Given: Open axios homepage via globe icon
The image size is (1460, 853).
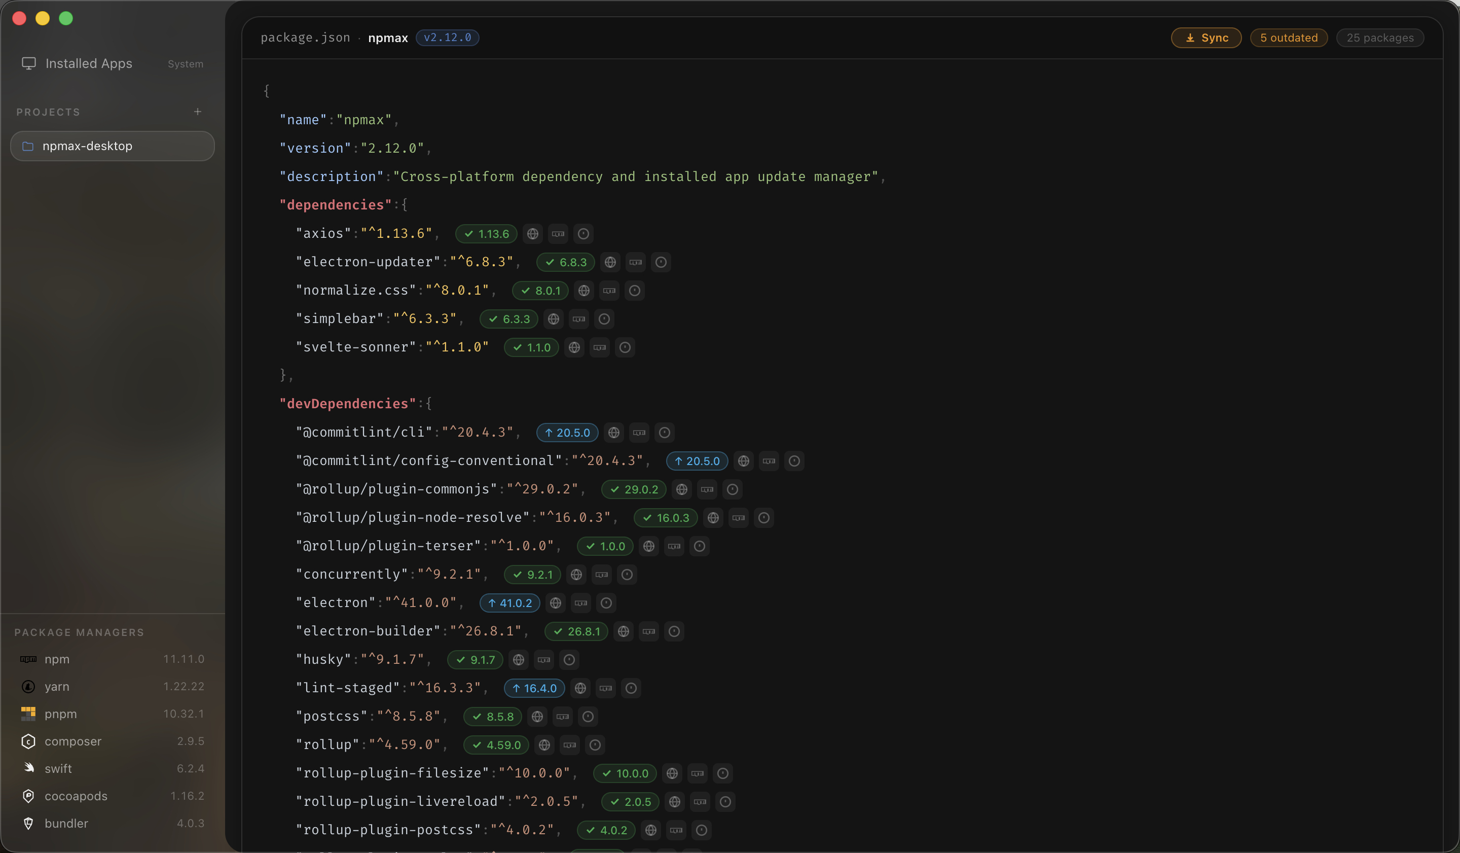Looking at the screenshot, I should [x=532, y=233].
